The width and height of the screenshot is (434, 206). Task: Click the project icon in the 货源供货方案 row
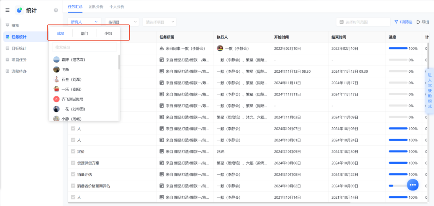tap(162, 163)
